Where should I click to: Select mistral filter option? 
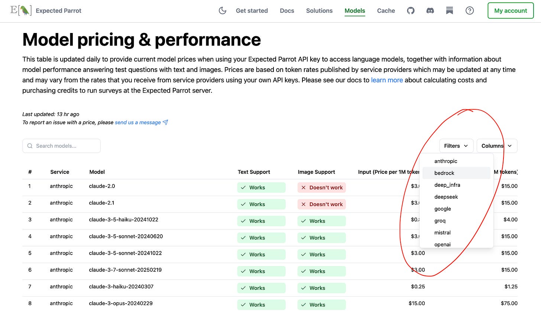(456, 232)
